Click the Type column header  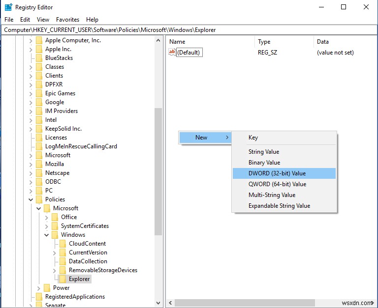click(x=284, y=42)
